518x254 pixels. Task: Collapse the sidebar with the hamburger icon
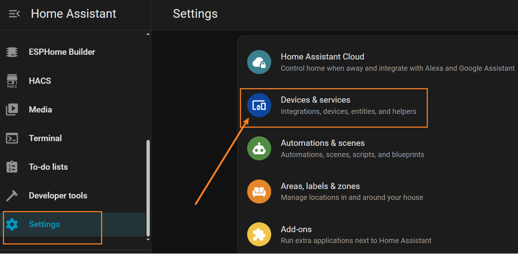[x=14, y=14]
